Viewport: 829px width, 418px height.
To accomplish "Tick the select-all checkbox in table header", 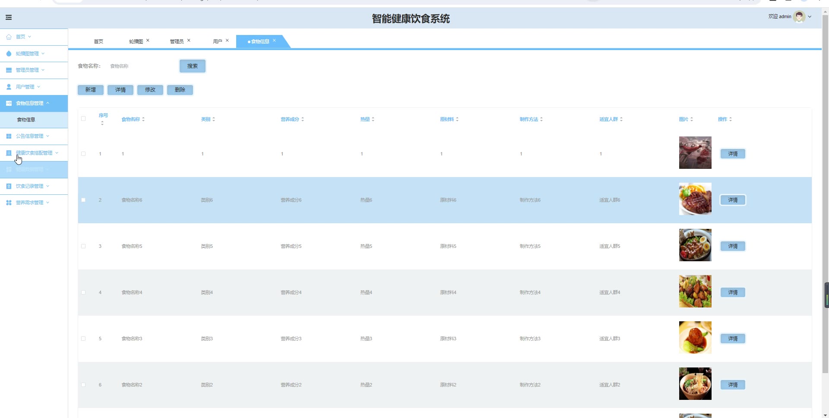I will (x=83, y=119).
